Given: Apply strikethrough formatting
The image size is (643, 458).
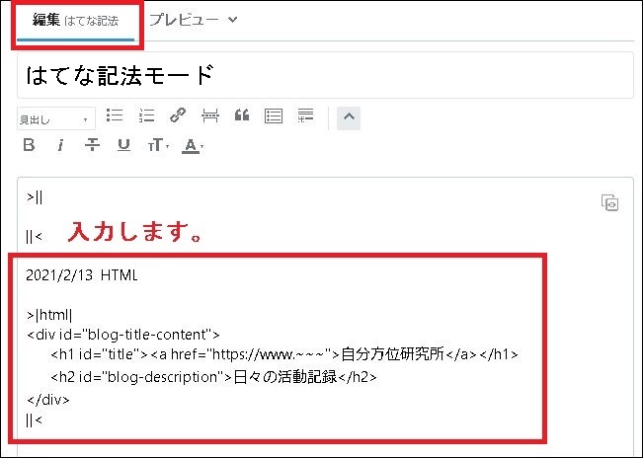Looking at the screenshot, I should tap(92, 145).
